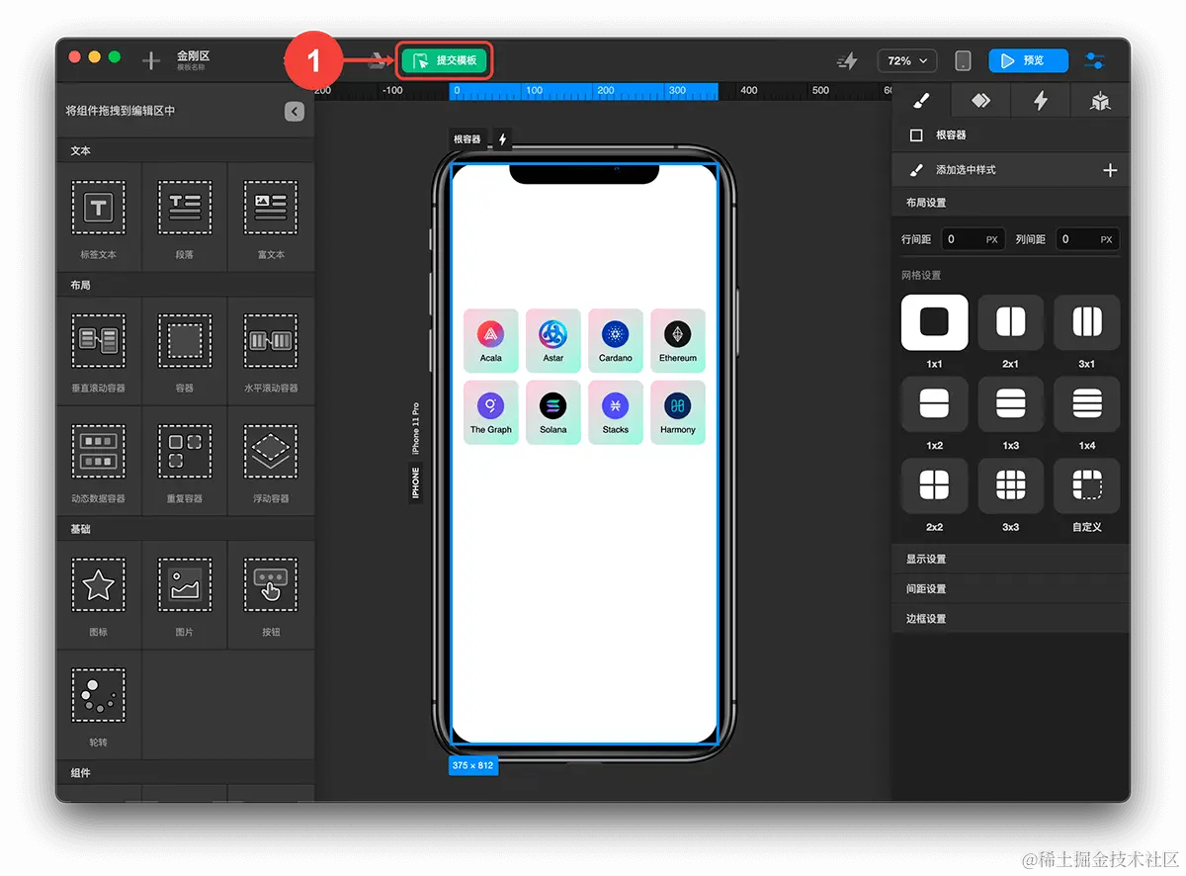This screenshot has width=1186, height=876.
Task: Select the 垂直滚动容器 vertical scroll container
Action: point(99,350)
